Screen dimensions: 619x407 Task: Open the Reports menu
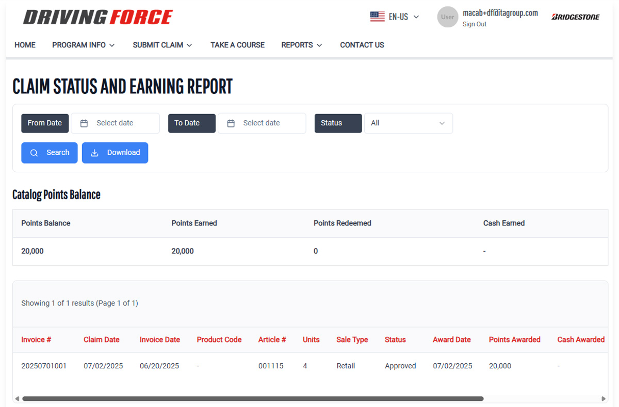pyautogui.click(x=301, y=45)
